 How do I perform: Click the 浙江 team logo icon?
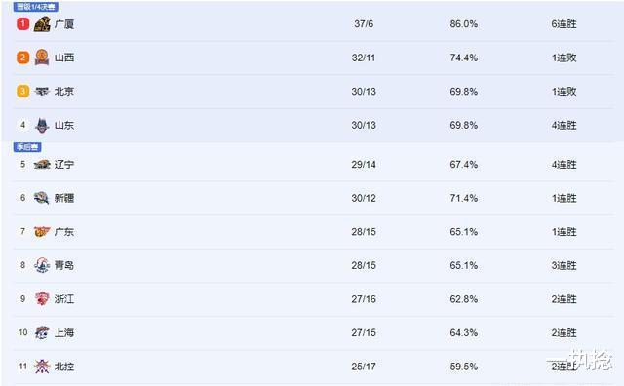tap(42, 299)
